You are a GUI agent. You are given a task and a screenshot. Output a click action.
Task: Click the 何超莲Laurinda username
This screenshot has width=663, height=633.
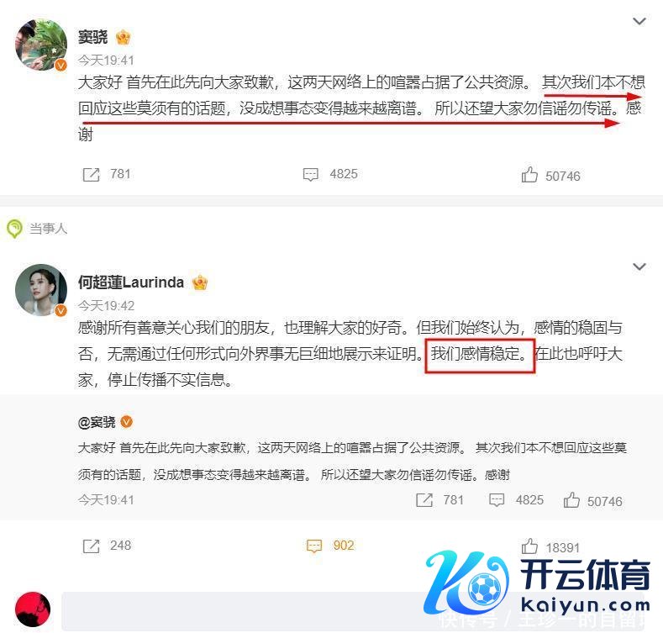pos(130,282)
